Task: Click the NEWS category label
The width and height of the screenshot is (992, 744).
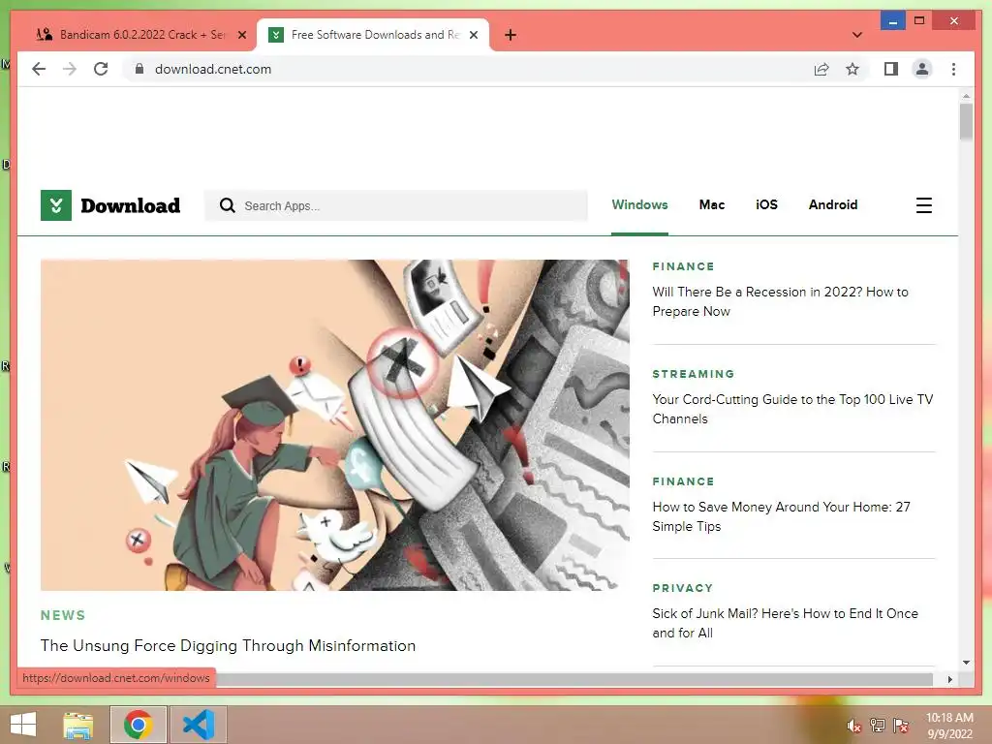Action: pos(63,615)
